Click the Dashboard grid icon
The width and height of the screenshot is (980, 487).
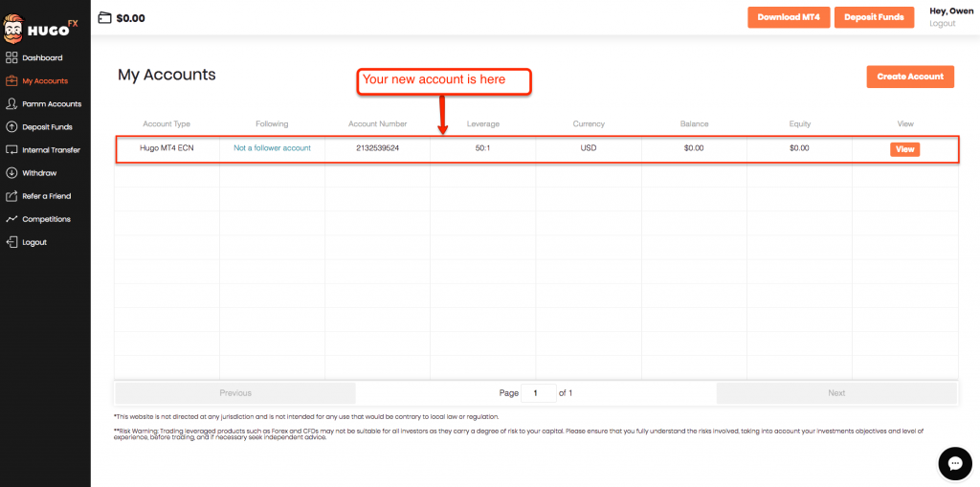[x=11, y=57]
